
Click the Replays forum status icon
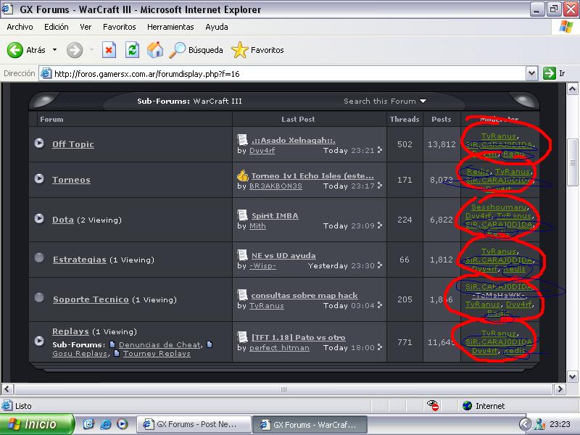click(x=39, y=341)
